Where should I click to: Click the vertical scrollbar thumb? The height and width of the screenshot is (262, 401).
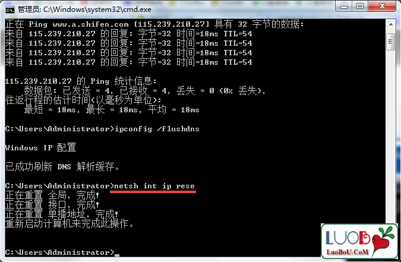coord(390,42)
